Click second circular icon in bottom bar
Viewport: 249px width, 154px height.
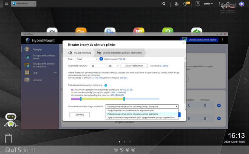point(122,150)
